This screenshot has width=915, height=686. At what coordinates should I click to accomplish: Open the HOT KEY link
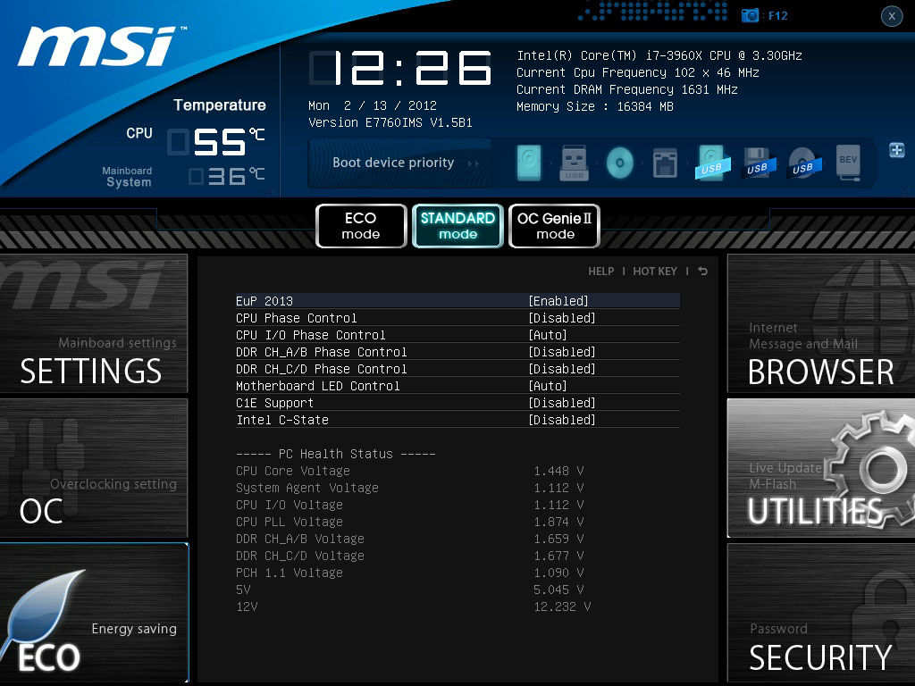coord(655,272)
